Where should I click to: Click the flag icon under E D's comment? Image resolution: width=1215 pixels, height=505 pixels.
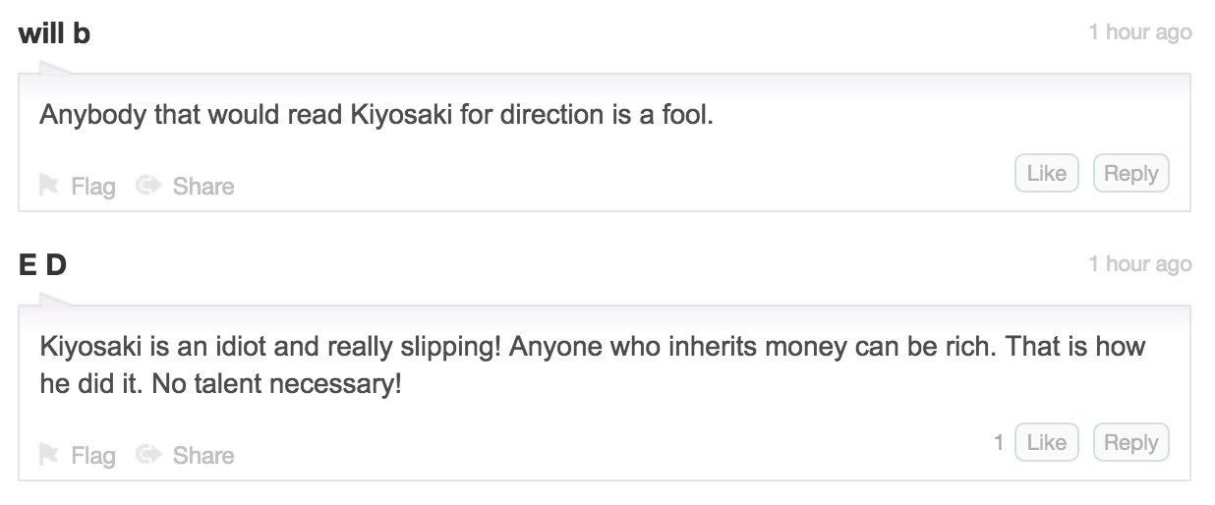48,455
